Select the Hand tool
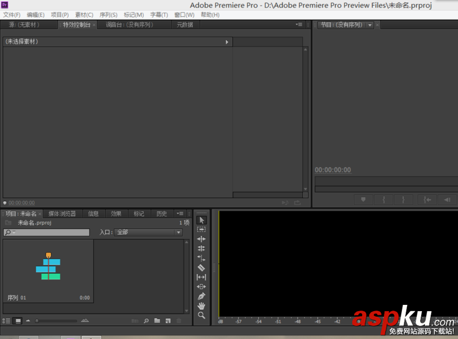 (201, 305)
